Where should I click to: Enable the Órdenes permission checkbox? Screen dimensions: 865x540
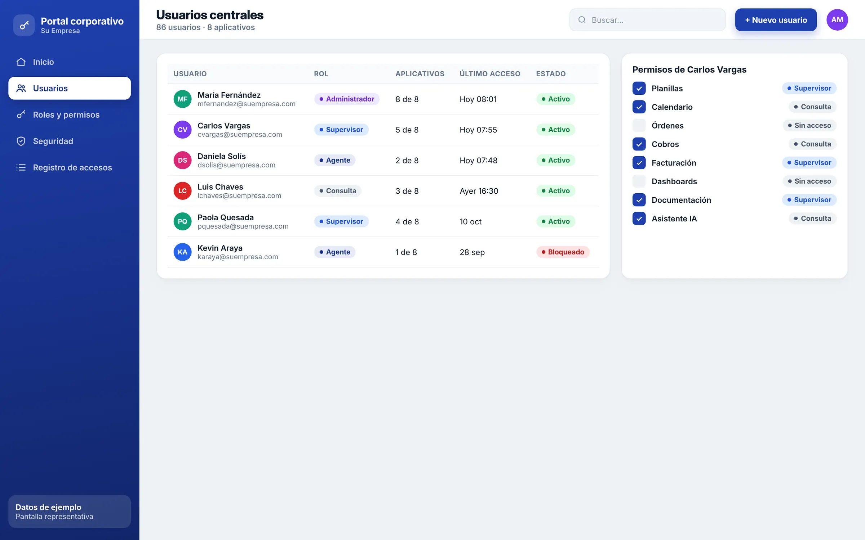(639, 126)
